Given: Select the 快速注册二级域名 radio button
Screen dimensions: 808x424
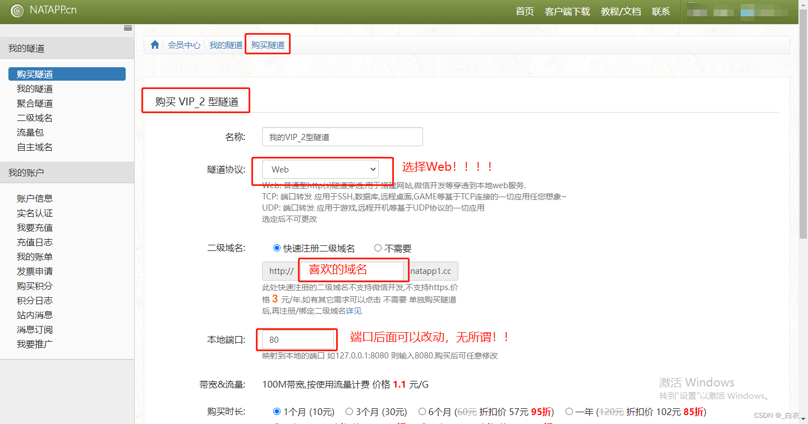Looking at the screenshot, I should tap(277, 248).
